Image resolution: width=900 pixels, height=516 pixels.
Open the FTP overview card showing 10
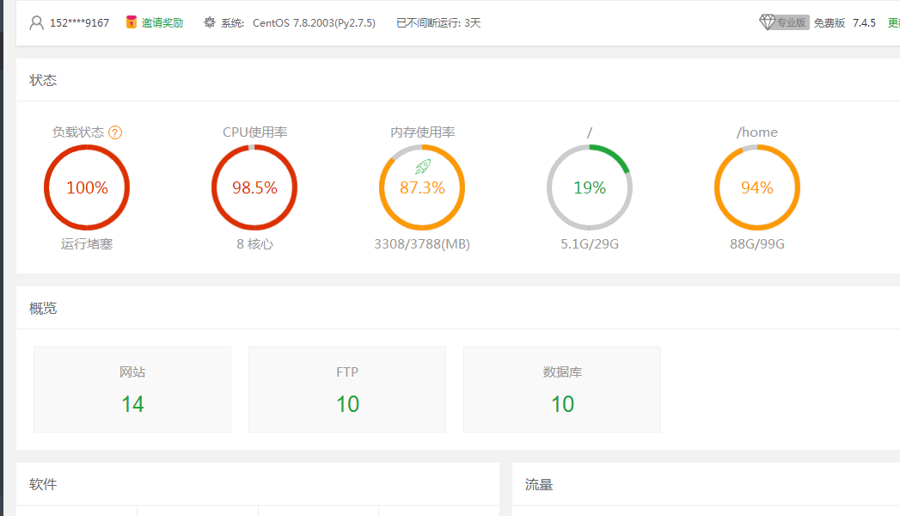coord(347,390)
